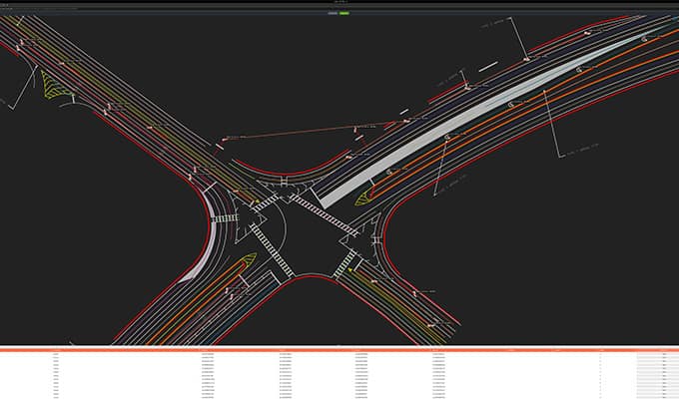
Task: Click the orange table header row
Action: click(x=339, y=349)
